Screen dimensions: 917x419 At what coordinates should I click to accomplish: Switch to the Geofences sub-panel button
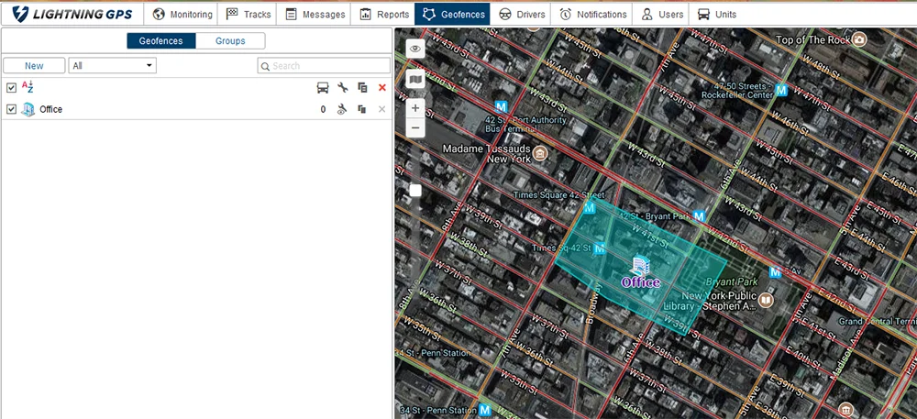coord(160,41)
